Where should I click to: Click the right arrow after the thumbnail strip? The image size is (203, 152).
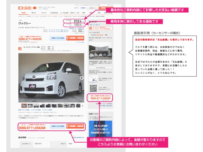pos(83,106)
